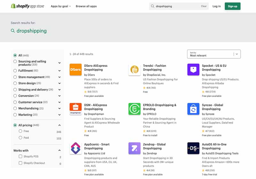Select the Paid pricing radio
The height and width of the screenshot is (179, 256).
[20, 138]
